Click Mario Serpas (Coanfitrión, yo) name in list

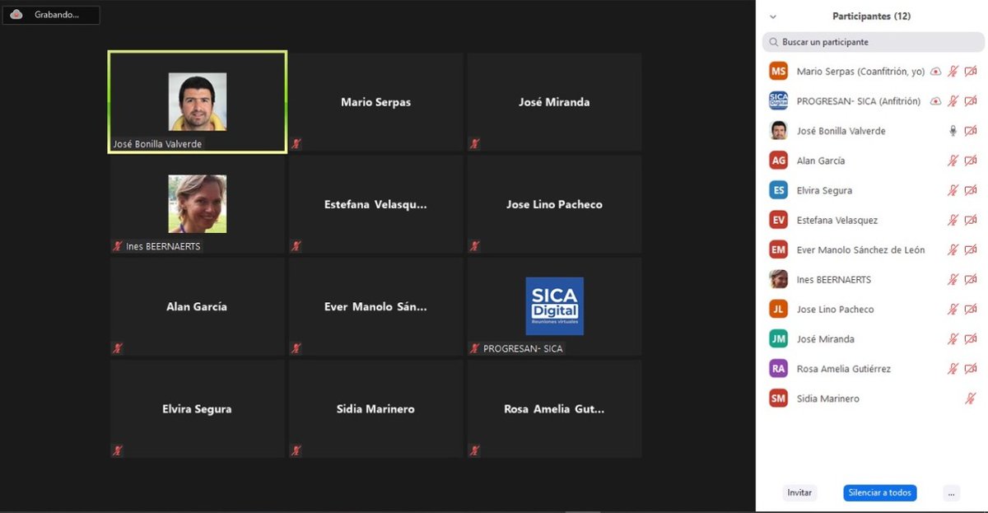860,72
